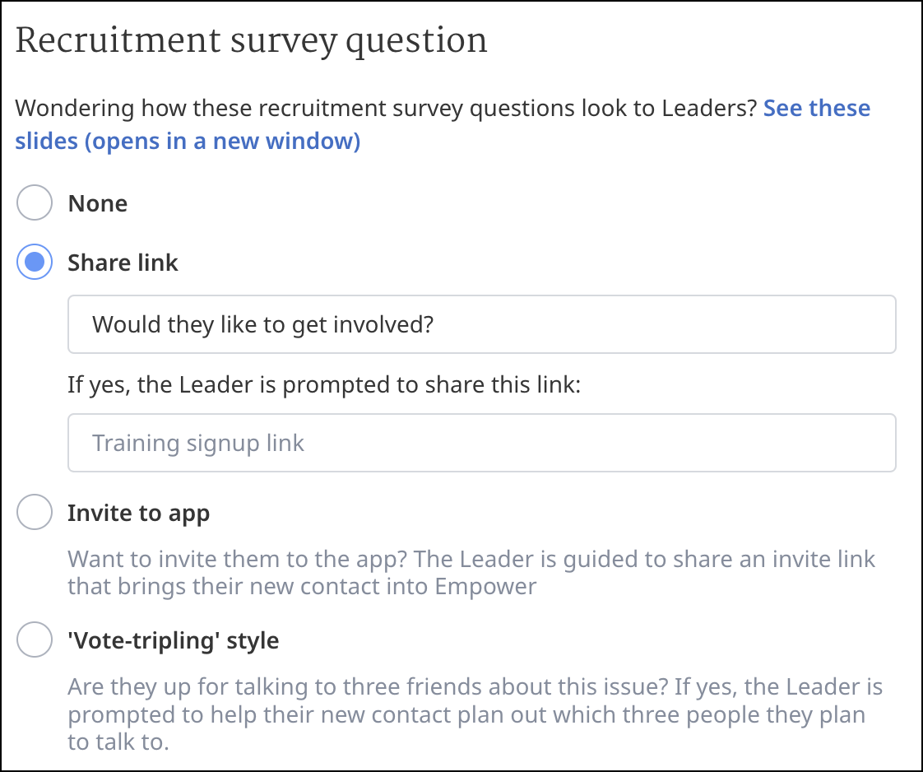The height and width of the screenshot is (772, 923).
Task: Click the "Invite to app" label text
Action: [138, 514]
